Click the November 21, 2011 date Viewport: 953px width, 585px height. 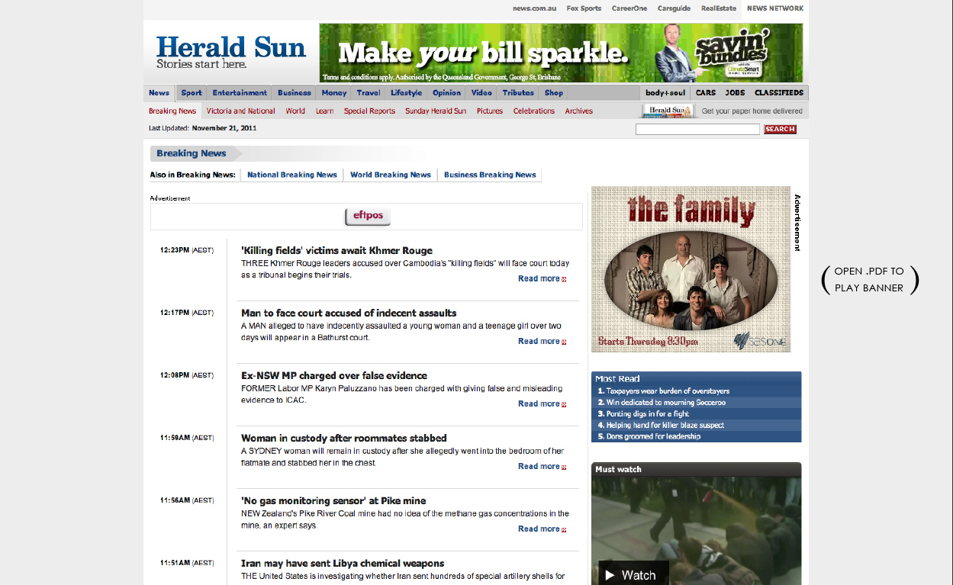tap(224, 128)
